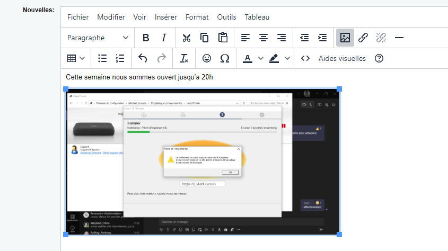Image resolution: width=448 pixels, height=251 pixels.
Task: Paste from clipboard icon
Action: [223, 38]
